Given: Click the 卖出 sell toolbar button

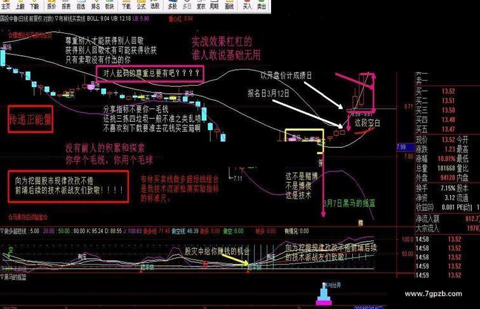Looking at the screenshot, I should [x=261, y=6].
